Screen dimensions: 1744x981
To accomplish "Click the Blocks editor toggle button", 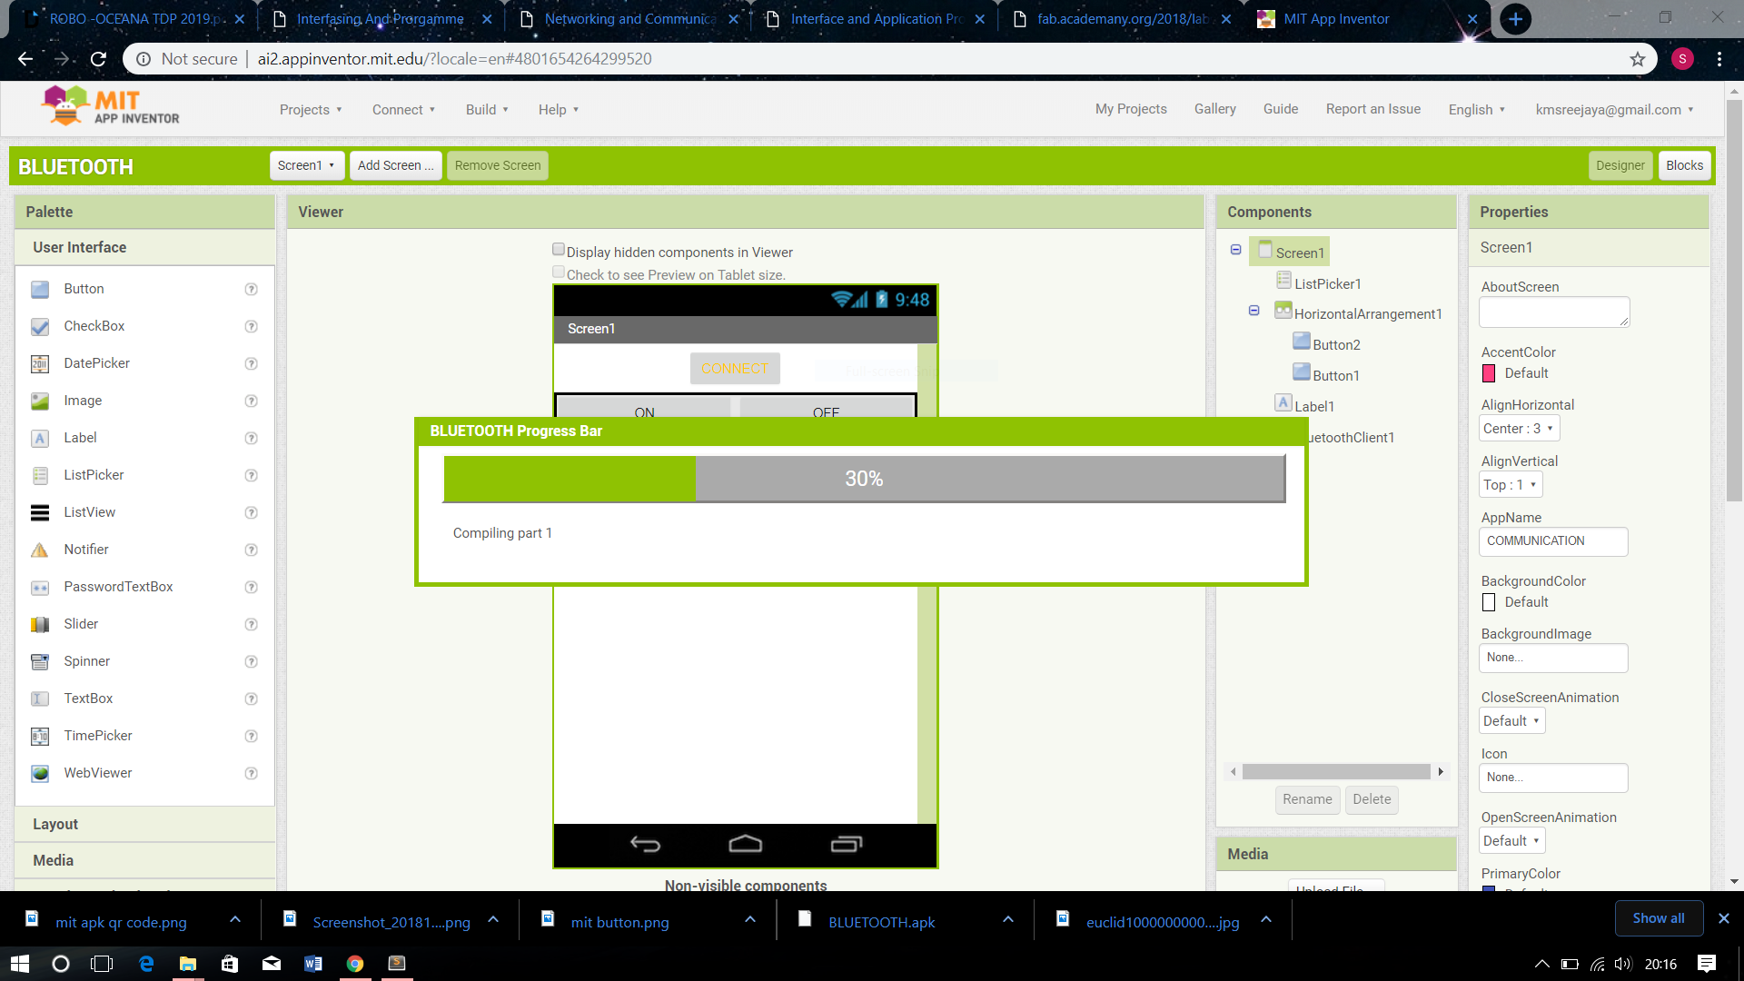I will click(x=1683, y=165).
